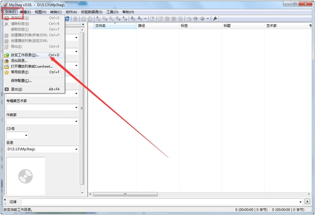Close the tag panel with small x
This screenshot has width=315, height=215.
[5, 199]
